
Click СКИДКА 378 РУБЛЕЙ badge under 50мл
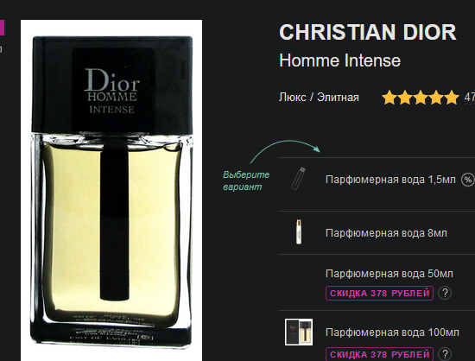tap(380, 293)
